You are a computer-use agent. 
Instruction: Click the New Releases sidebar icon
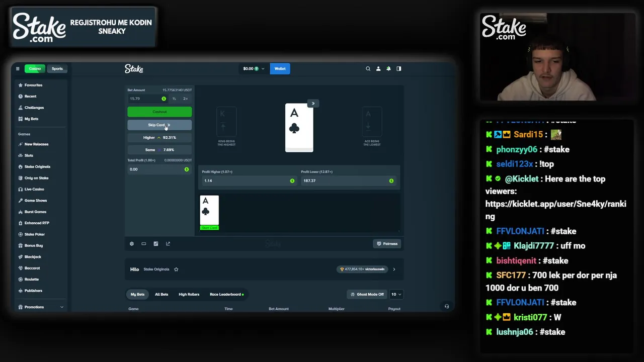tap(21, 144)
